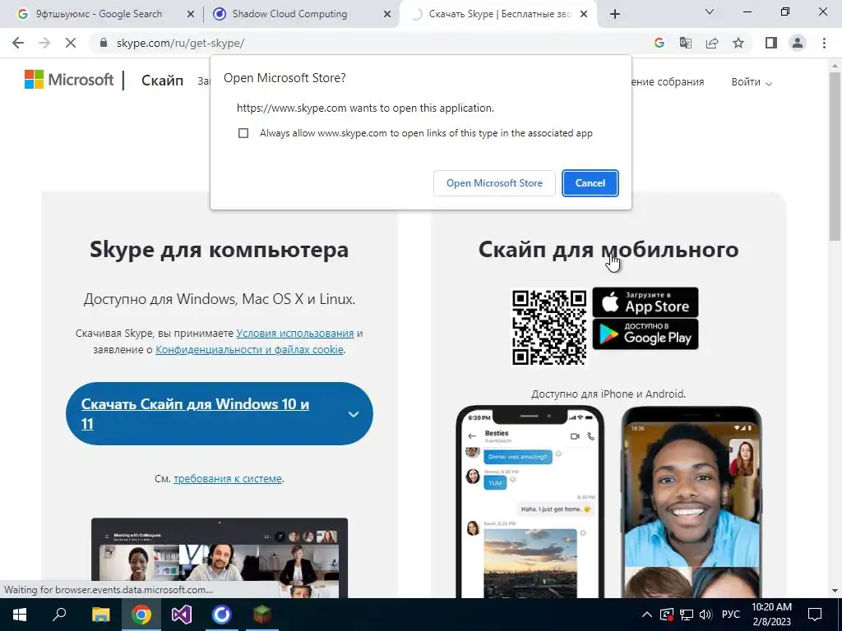Check Always allow www.skype.com checkbox
This screenshot has width=842, height=631.
coord(243,133)
